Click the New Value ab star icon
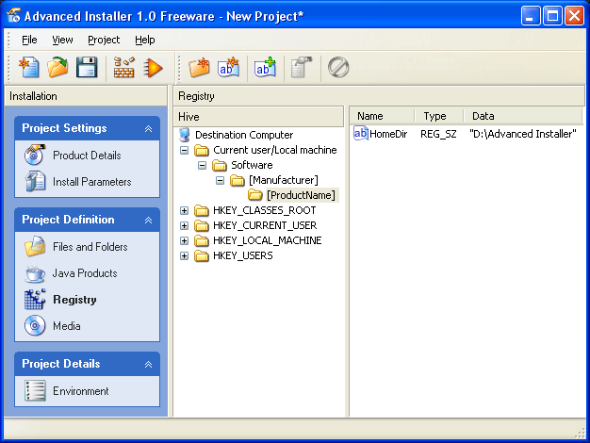This screenshot has height=443, width=590. (228, 68)
